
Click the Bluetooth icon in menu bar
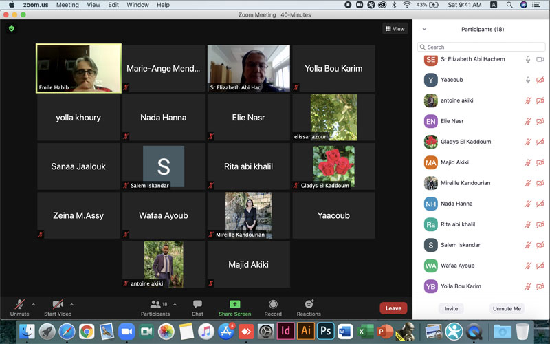394,5
